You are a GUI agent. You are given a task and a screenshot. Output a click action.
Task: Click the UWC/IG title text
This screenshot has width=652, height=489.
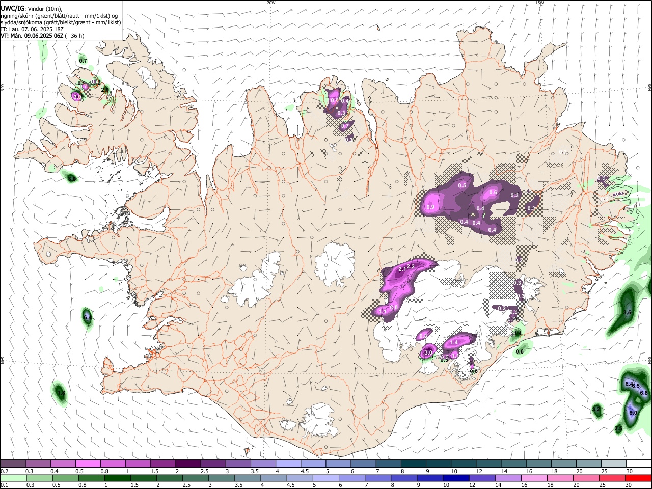tap(13, 8)
